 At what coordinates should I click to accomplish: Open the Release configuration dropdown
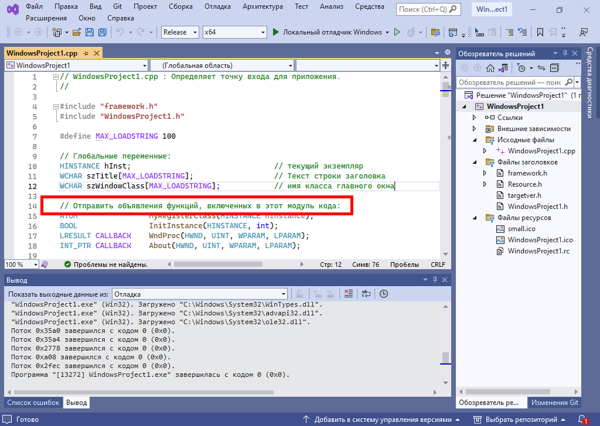point(179,32)
